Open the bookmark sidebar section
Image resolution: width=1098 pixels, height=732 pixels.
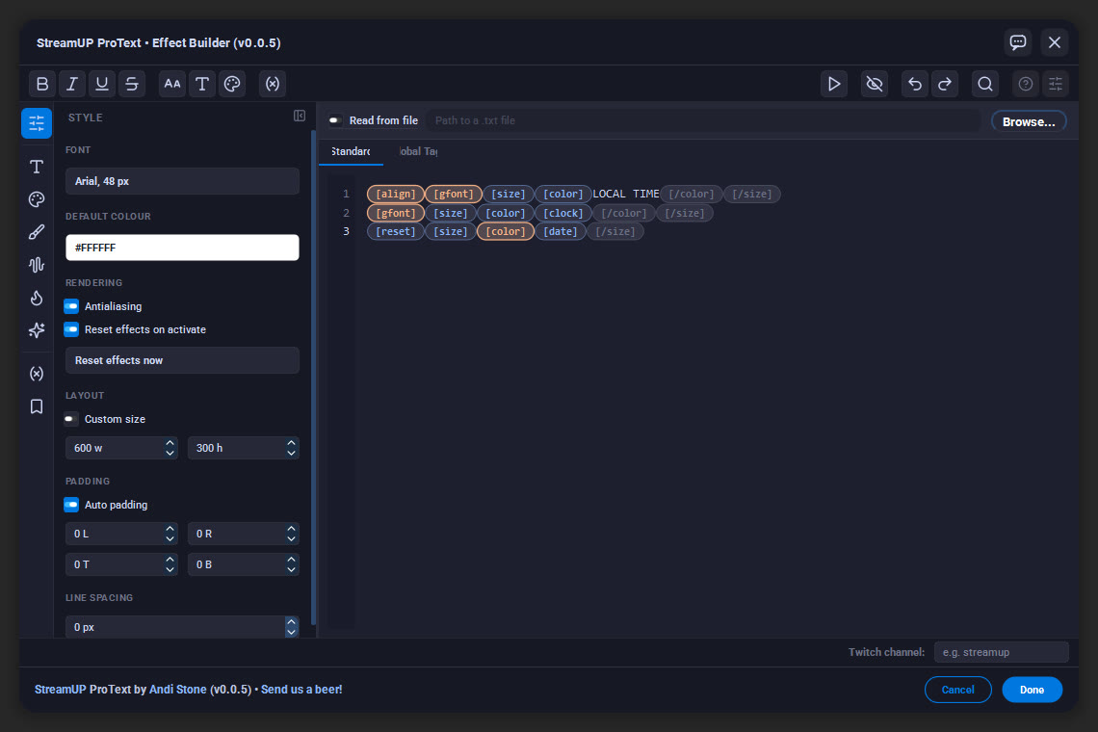[37, 406]
